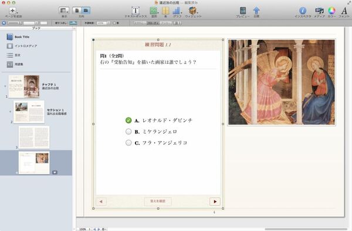Click the Publish blue arrow icon

[x=256, y=11]
